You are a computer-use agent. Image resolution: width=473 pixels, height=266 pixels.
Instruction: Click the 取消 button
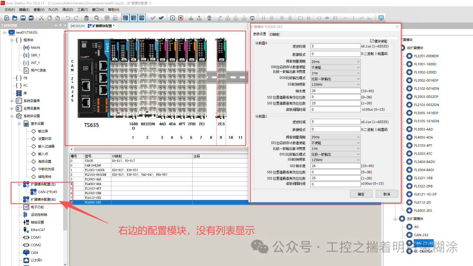pyautogui.click(x=387, y=194)
